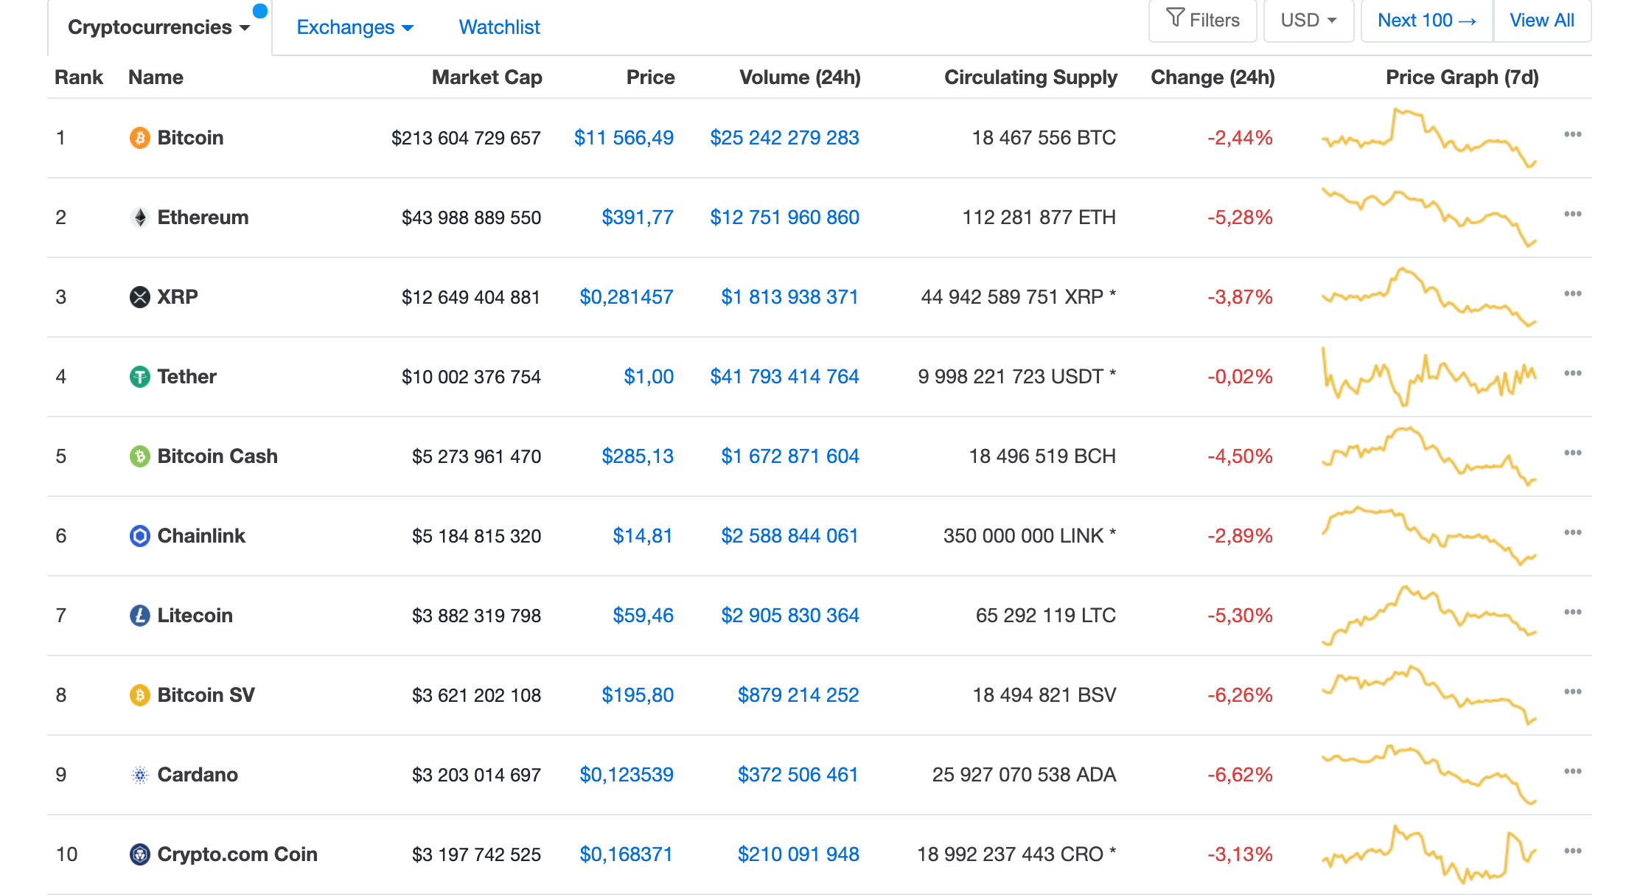Sort by the Market Cap column header
The width and height of the screenshot is (1629, 895).
click(x=486, y=77)
